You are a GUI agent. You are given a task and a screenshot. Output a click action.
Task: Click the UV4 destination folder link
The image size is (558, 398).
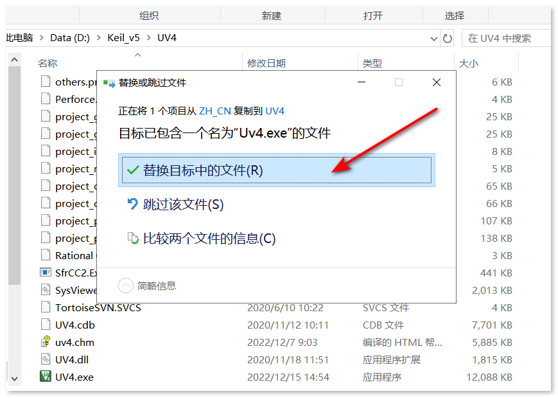[x=275, y=111]
